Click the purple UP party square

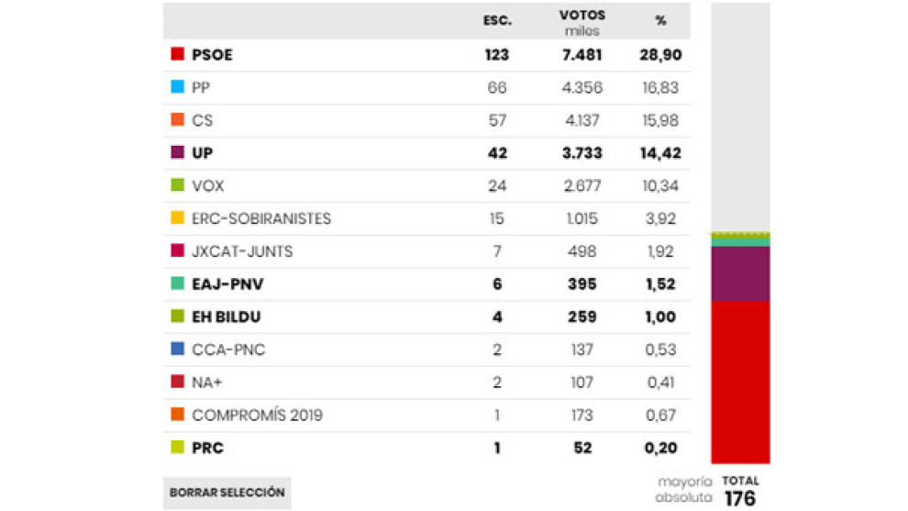click(178, 152)
